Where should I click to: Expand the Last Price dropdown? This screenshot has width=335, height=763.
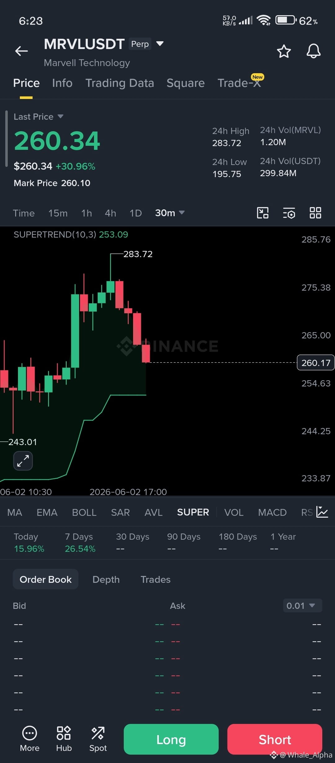(38, 117)
